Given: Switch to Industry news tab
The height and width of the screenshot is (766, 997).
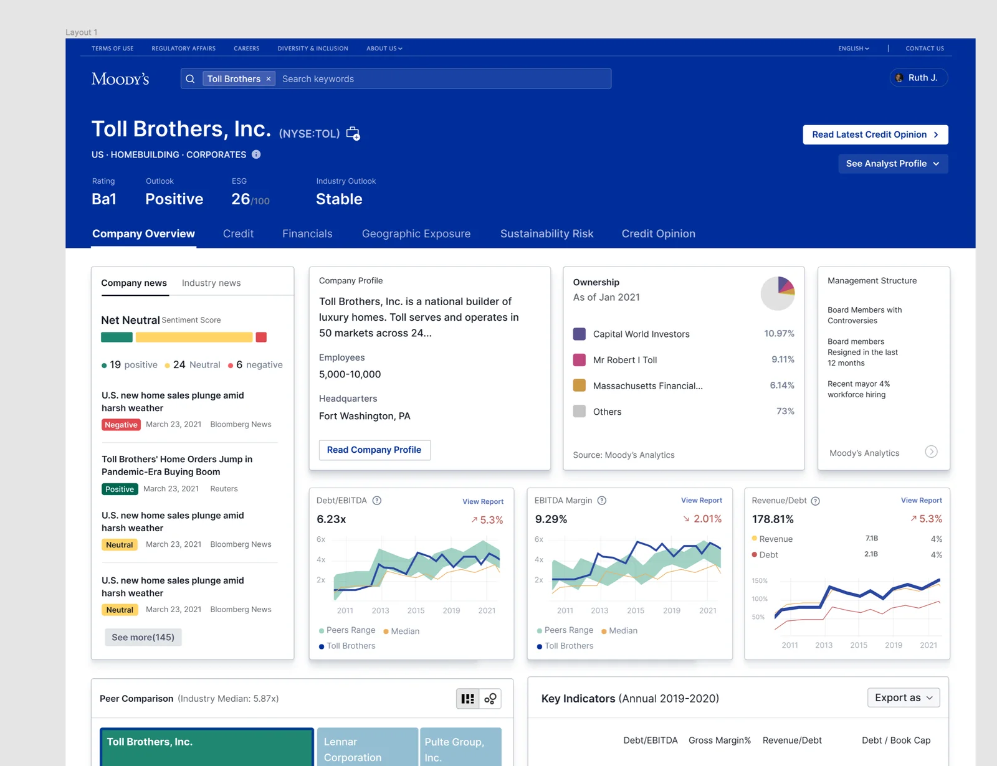Looking at the screenshot, I should coord(211,283).
